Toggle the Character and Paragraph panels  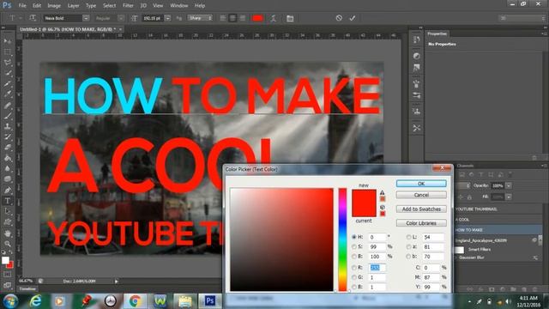[290, 18]
